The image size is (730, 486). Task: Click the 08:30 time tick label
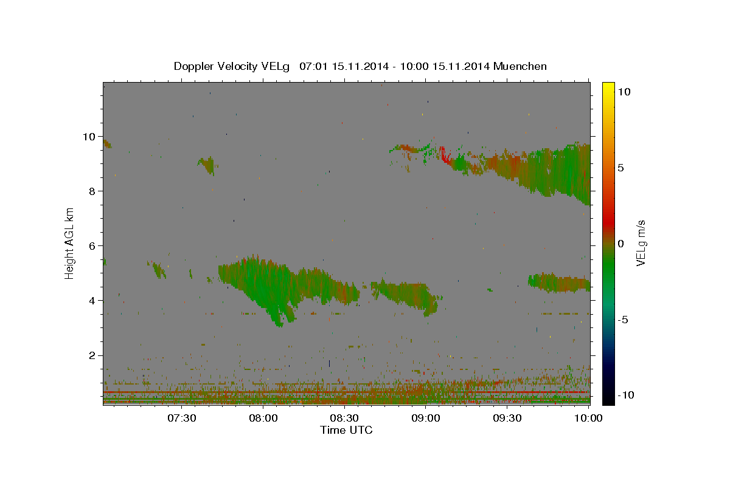coord(344,418)
